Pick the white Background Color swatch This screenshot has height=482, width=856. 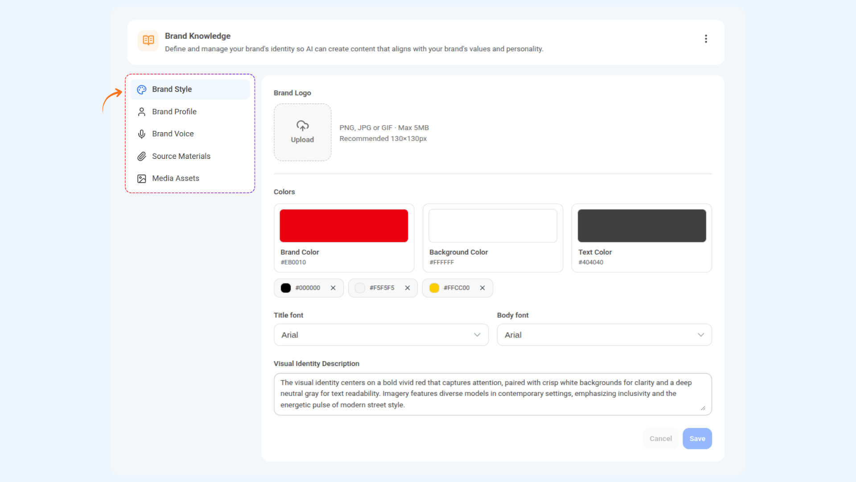coord(493,226)
